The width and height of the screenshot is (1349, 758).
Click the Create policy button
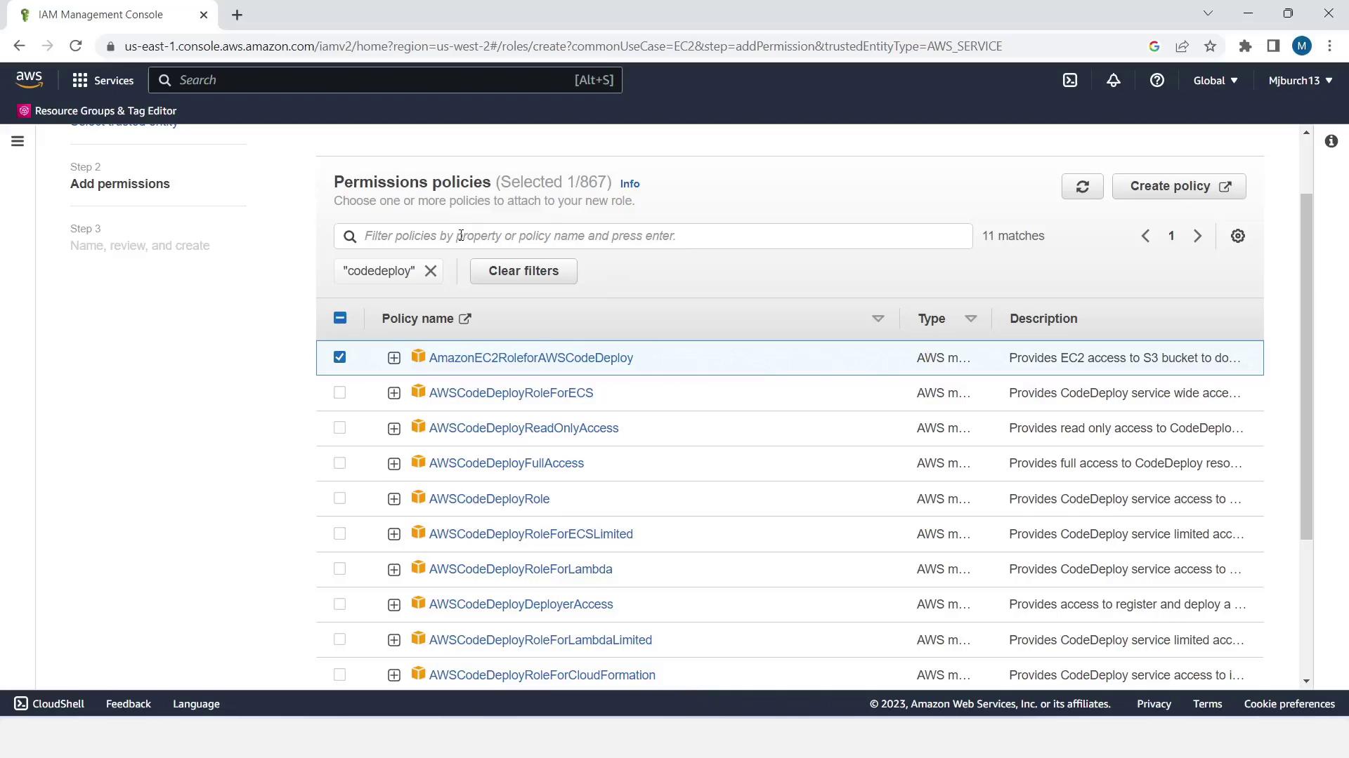tap(1178, 186)
